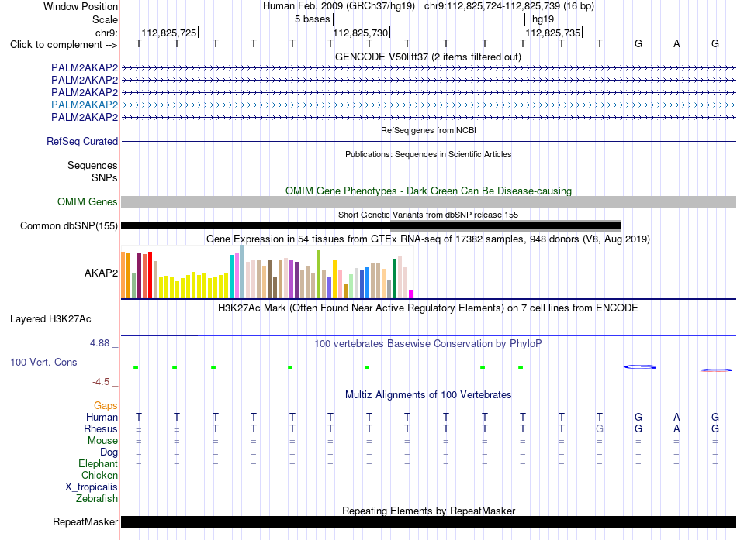Open the OMIM Genes track label

(x=88, y=202)
